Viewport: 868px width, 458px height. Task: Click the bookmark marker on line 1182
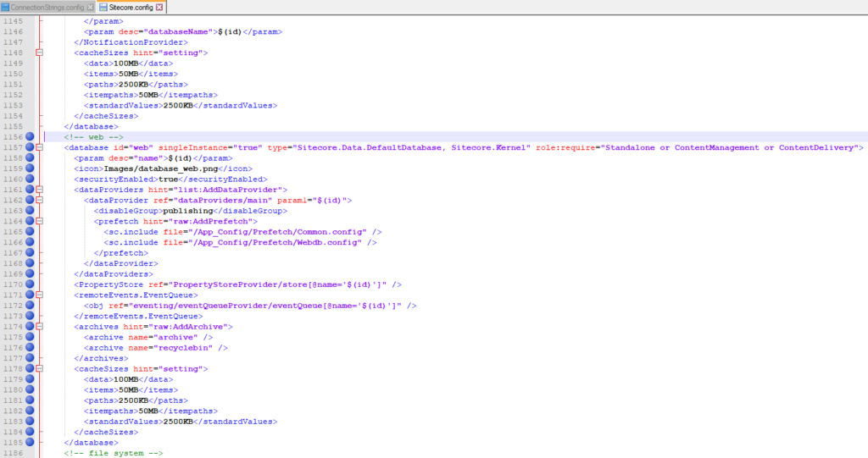30,411
